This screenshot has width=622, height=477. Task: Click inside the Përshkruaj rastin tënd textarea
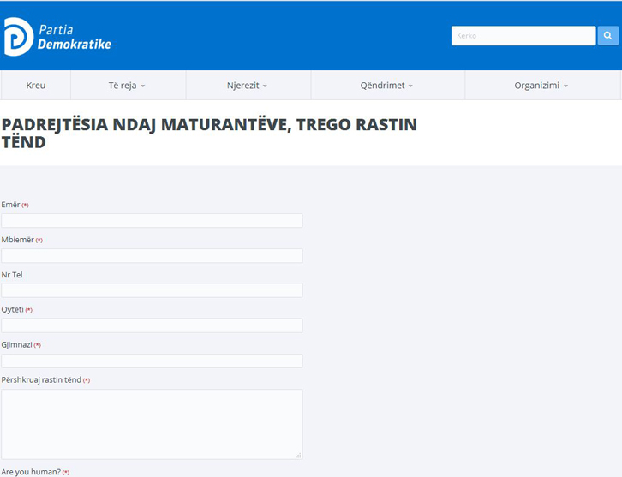click(152, 423)
